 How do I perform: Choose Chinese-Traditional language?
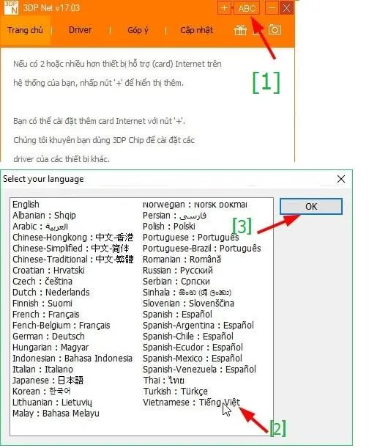[73, 259]
